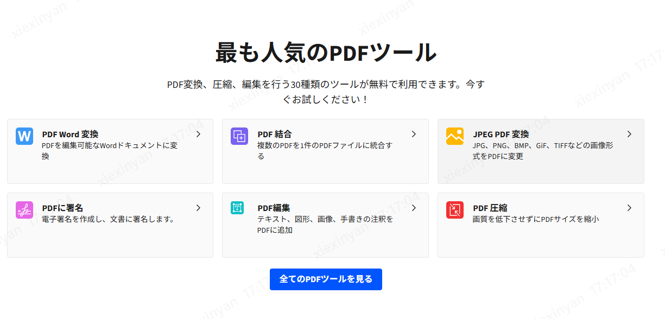
Task: Open the PDF 圧縮 tool card
Action: [x=541, y=225]
